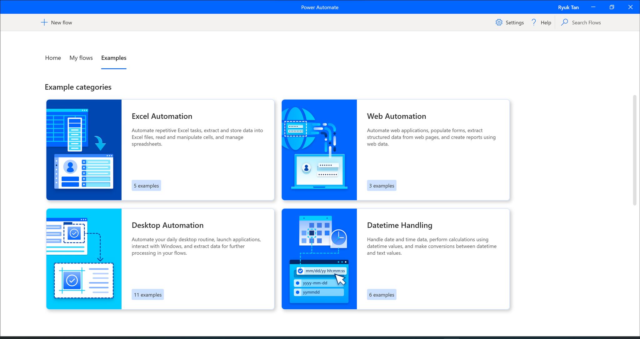Click the Excel Automation title
The height and width of the screenshot is (339, 640).
[x=162, y=116]
